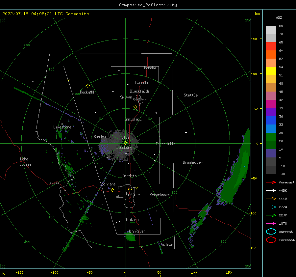Click the yellow diamond marker below RedDeer
296x277 pixels.
135,107
